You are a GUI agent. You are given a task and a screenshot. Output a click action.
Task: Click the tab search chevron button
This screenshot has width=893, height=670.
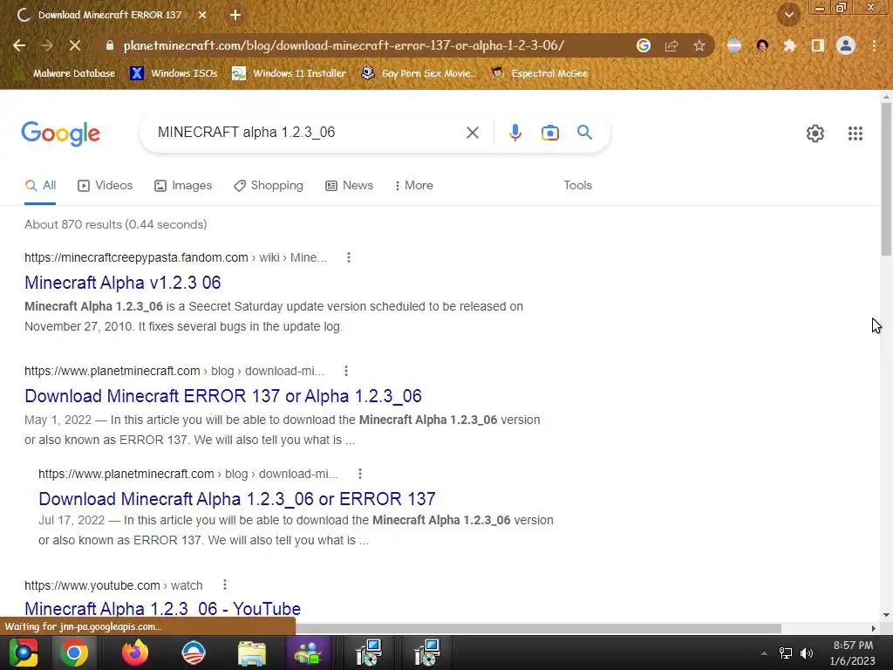[x=789, y=16]
